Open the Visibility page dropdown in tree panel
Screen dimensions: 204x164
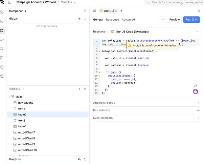tap(16, 89)
